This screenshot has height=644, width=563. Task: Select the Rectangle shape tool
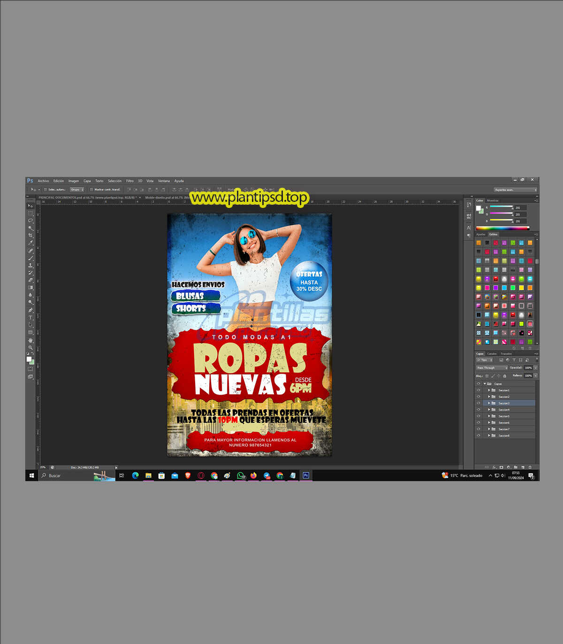click(30, 332)
